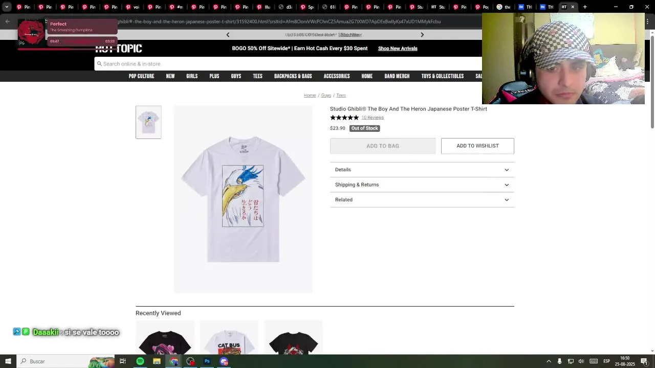The image size is (655, 368).
Task: Switch the ESP input language indicator
Action: [x=606, y=361]
